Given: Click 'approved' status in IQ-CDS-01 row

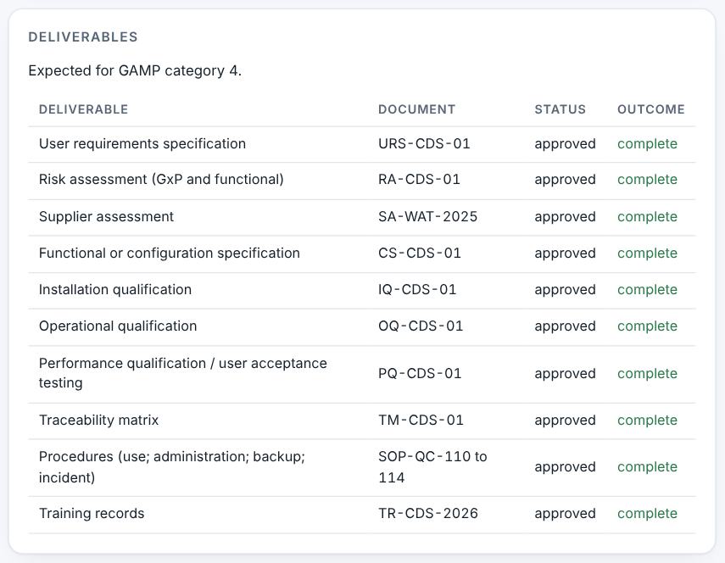Looking at the screenshot, I should pyautogui.click(x=565, y=290).
